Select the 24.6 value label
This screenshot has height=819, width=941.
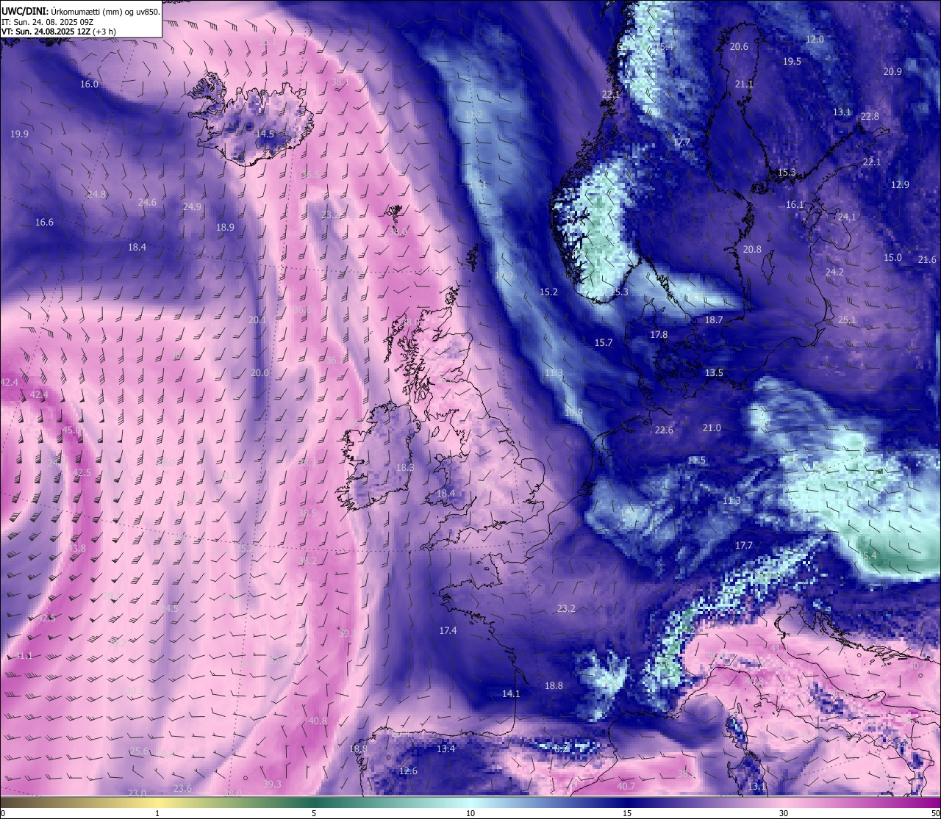coord(147,202)
